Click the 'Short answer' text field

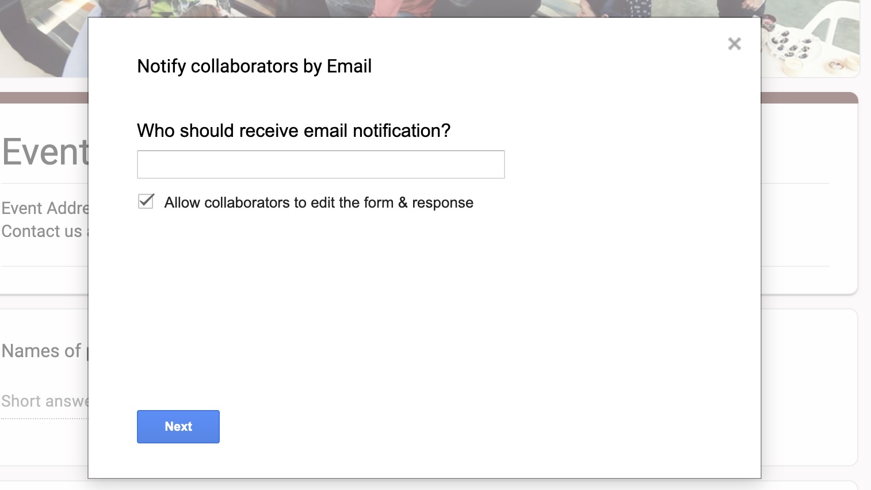pos(44,401)
